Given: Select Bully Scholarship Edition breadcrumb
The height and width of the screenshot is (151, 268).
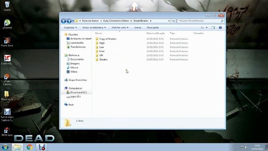Looking at the screenshot, I should click(116, 21).
